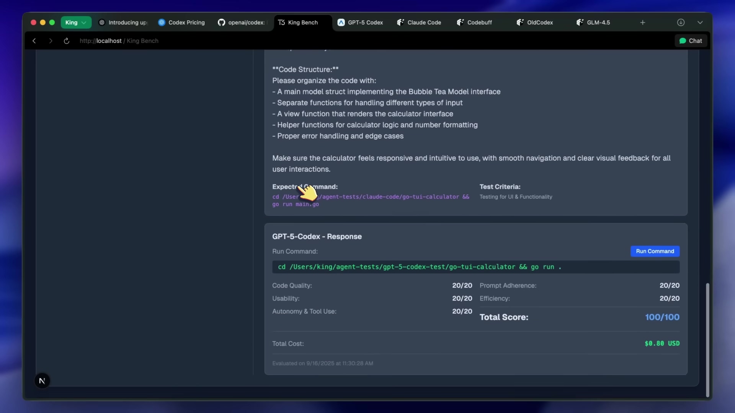The width and height of the screenshot is (735, 413).
Task: Switch to the GPT-5 Codex tab
Action: click(361, 23)
